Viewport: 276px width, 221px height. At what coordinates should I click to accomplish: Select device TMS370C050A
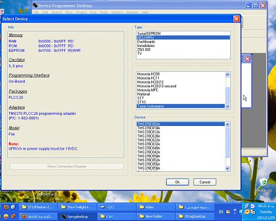tap(181, 156)
